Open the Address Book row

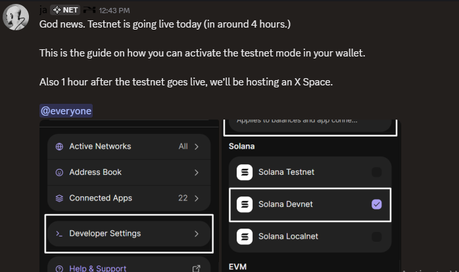pos(129,172)
